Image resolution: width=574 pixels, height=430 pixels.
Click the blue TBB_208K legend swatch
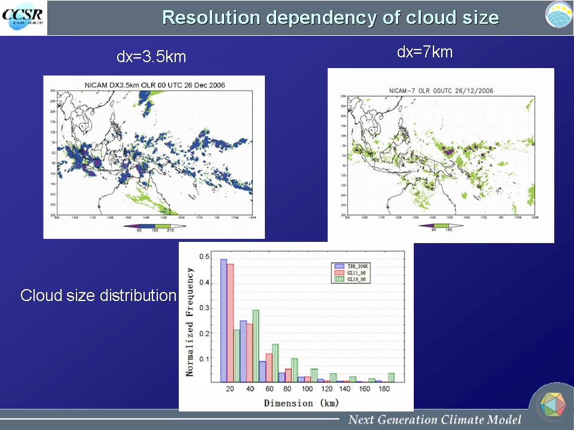point(339,265)
